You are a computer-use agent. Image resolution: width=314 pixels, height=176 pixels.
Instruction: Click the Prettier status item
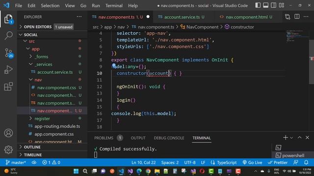coord(278,163)
